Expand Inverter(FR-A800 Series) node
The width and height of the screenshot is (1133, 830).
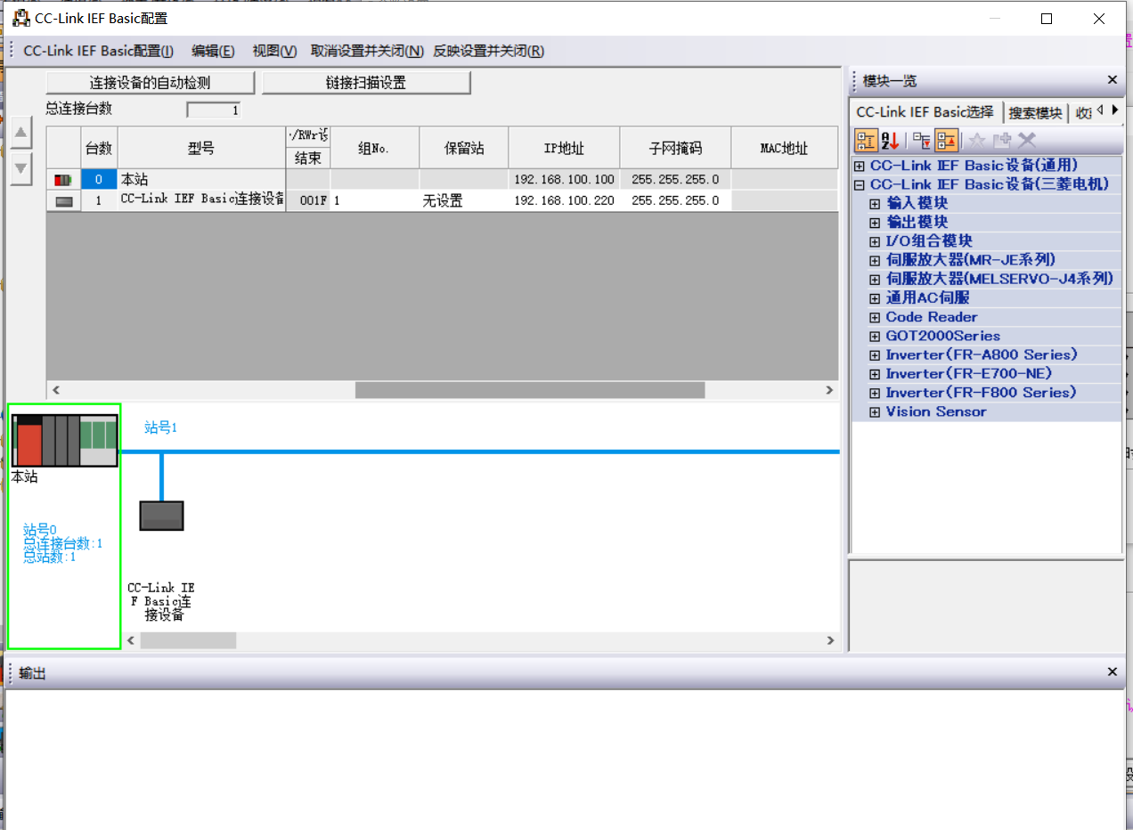coord(875,355)
